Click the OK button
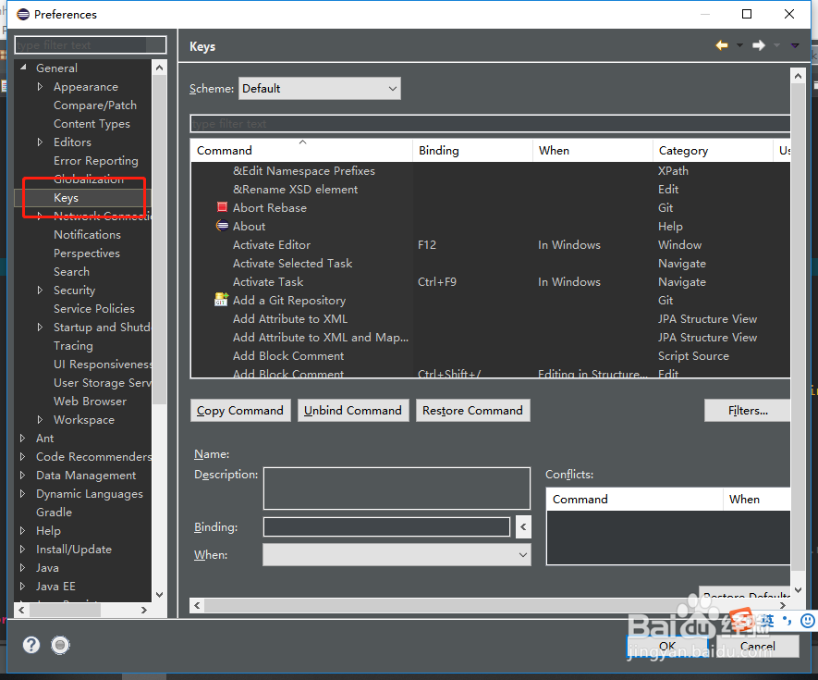This screenshot has width=818, height=680. coord(667,646)
